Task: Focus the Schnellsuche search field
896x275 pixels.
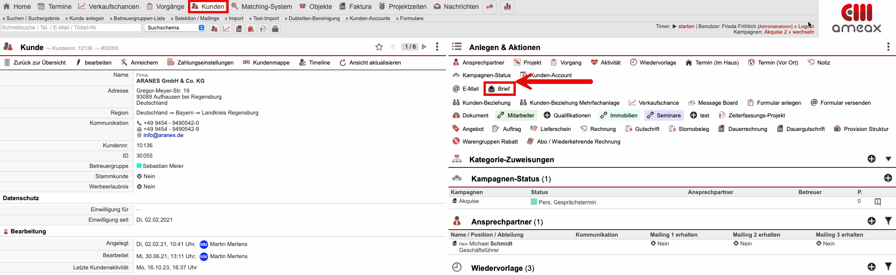Action: pyautogui.click(x=71, y=28)
